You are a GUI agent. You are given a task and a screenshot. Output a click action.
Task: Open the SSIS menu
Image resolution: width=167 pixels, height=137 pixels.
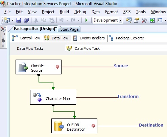127,12
